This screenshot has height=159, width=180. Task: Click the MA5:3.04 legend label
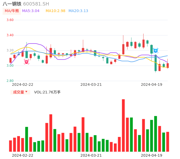31,11
